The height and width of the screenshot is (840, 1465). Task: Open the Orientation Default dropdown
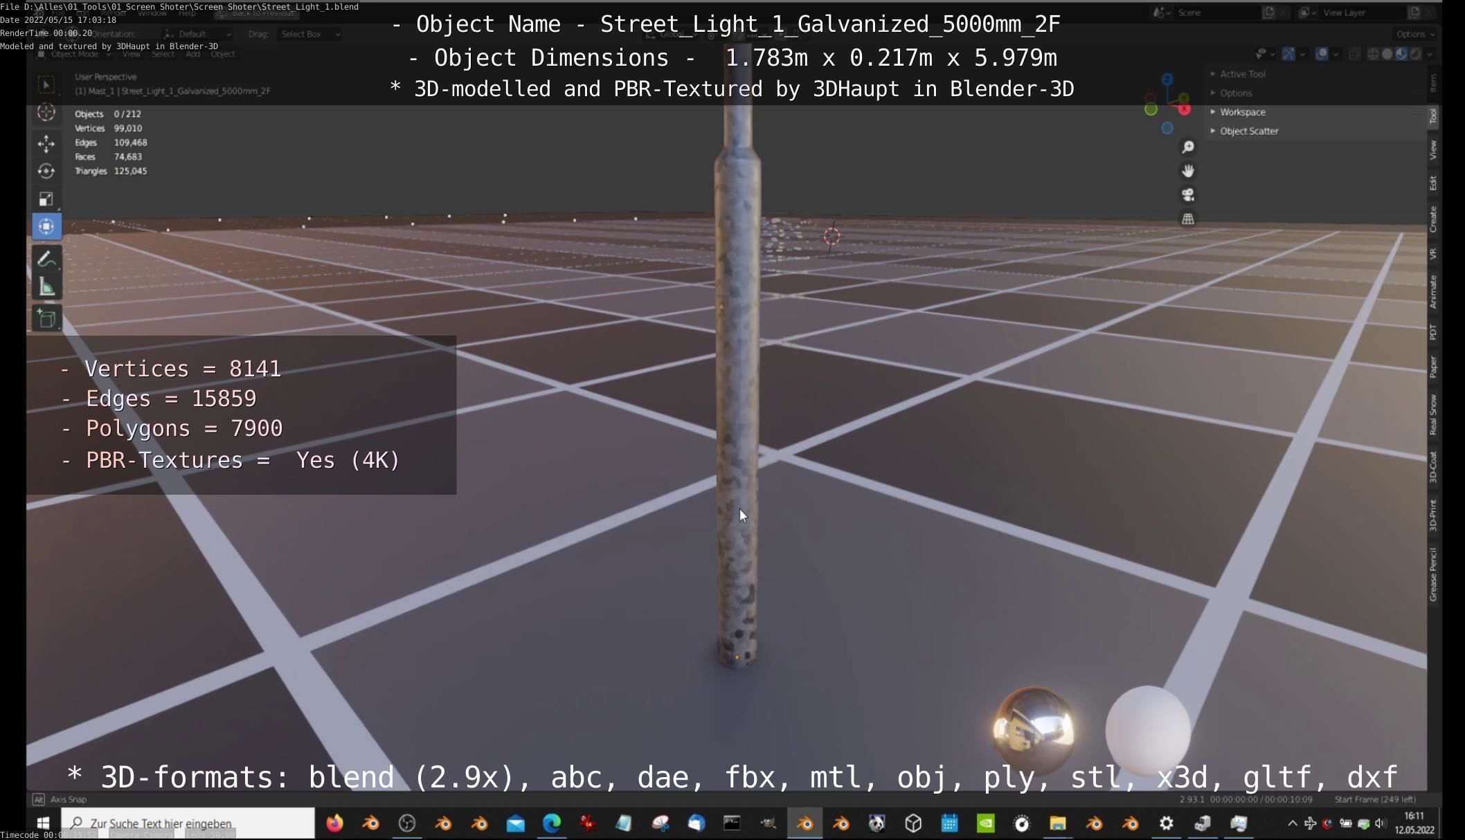[x=197, y=34]
